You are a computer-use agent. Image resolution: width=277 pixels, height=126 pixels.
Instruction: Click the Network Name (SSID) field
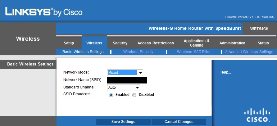click(127, 80)
